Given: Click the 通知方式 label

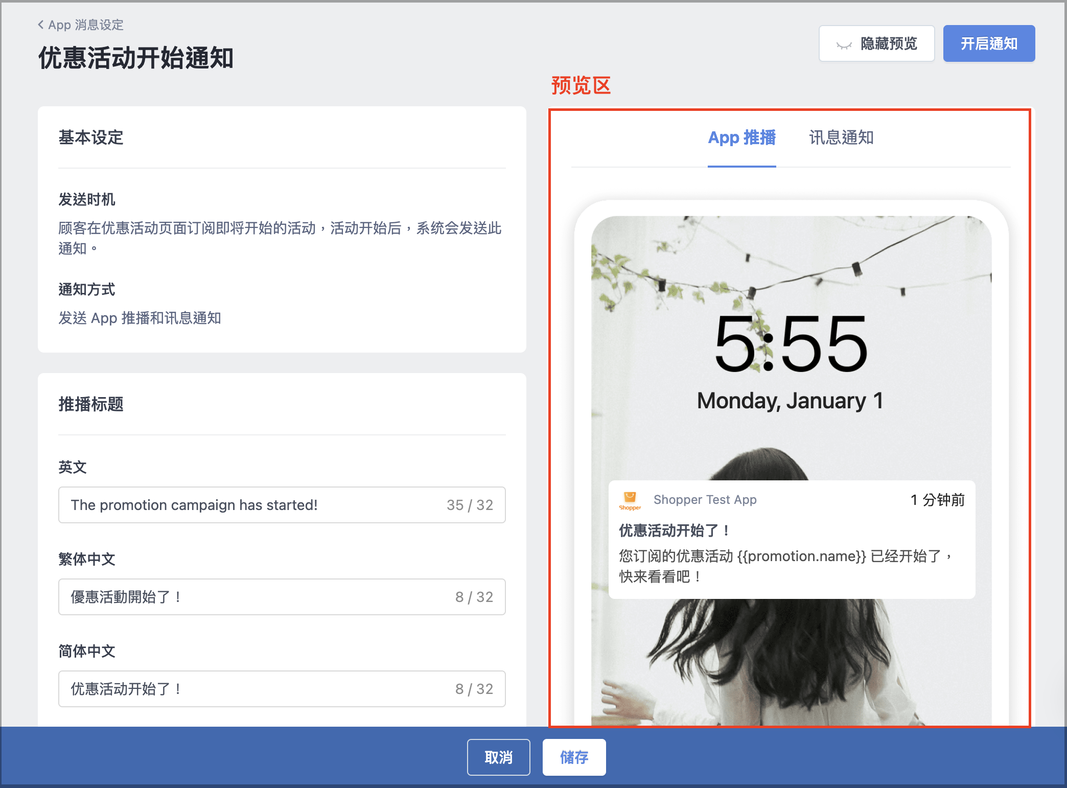Looking at the screenshot, I should pyautogui.click(x=87, y=289).
